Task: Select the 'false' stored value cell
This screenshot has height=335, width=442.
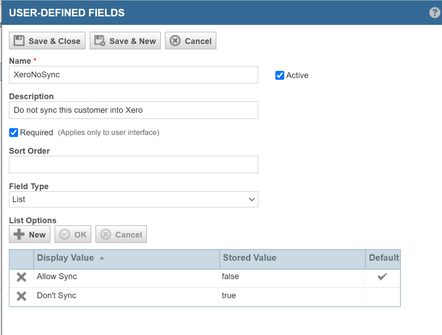Action: [x=291, y=277]
